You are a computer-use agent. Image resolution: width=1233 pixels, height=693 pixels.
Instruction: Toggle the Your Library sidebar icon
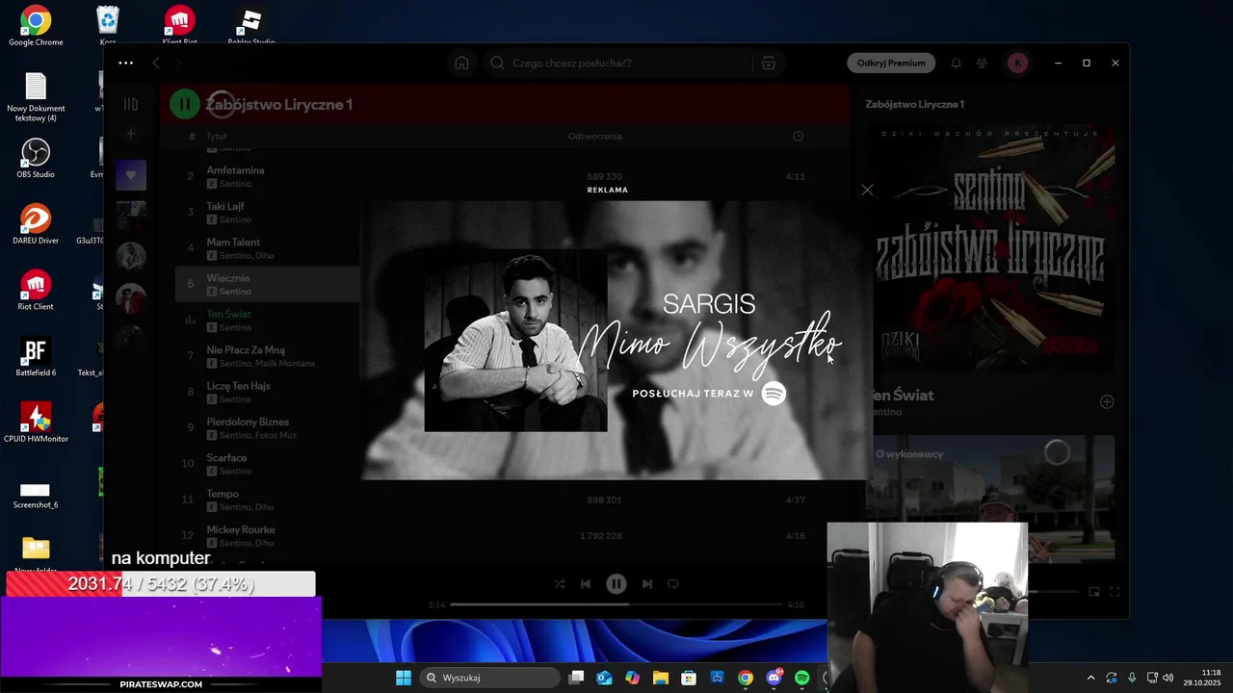pos(131,104)
